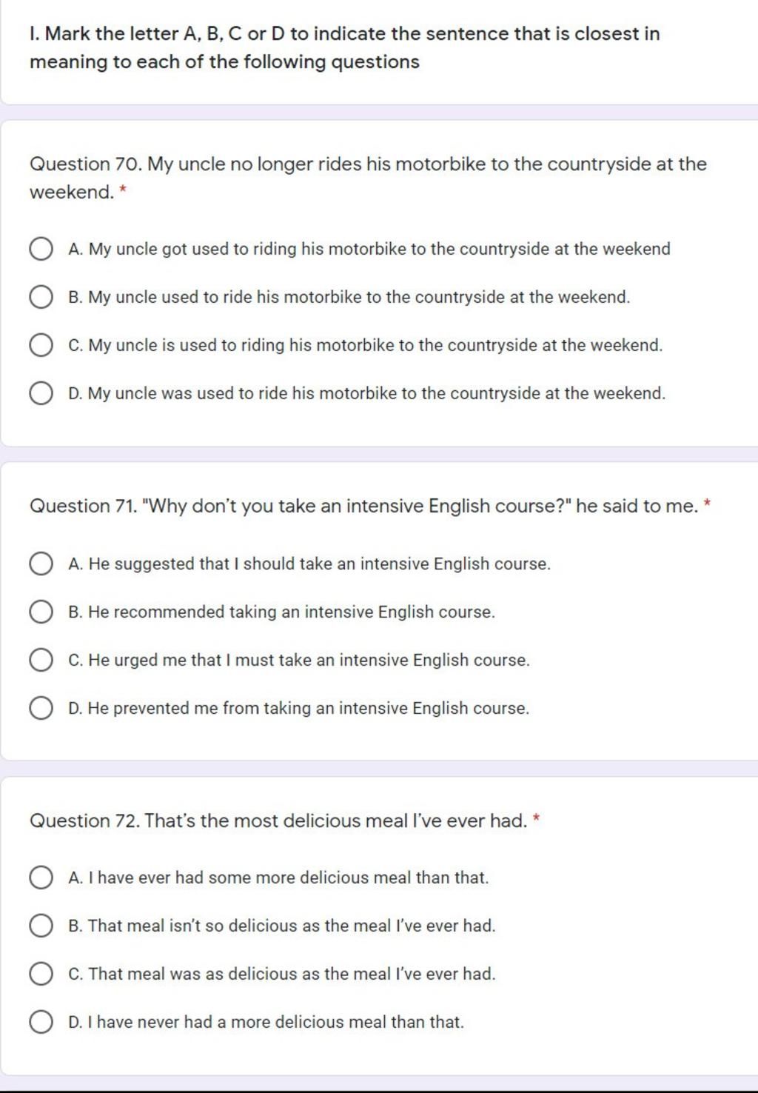Screen dimensions: 758x1093
Task: Pick option C 'My uncle is used to riding'
Action: (x=41, y=345)
